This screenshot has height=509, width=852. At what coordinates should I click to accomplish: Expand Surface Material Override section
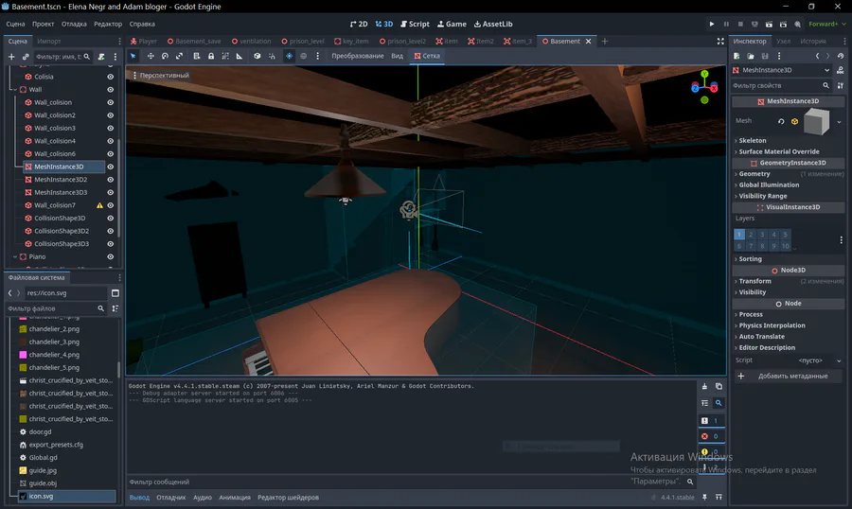point(778,151)
